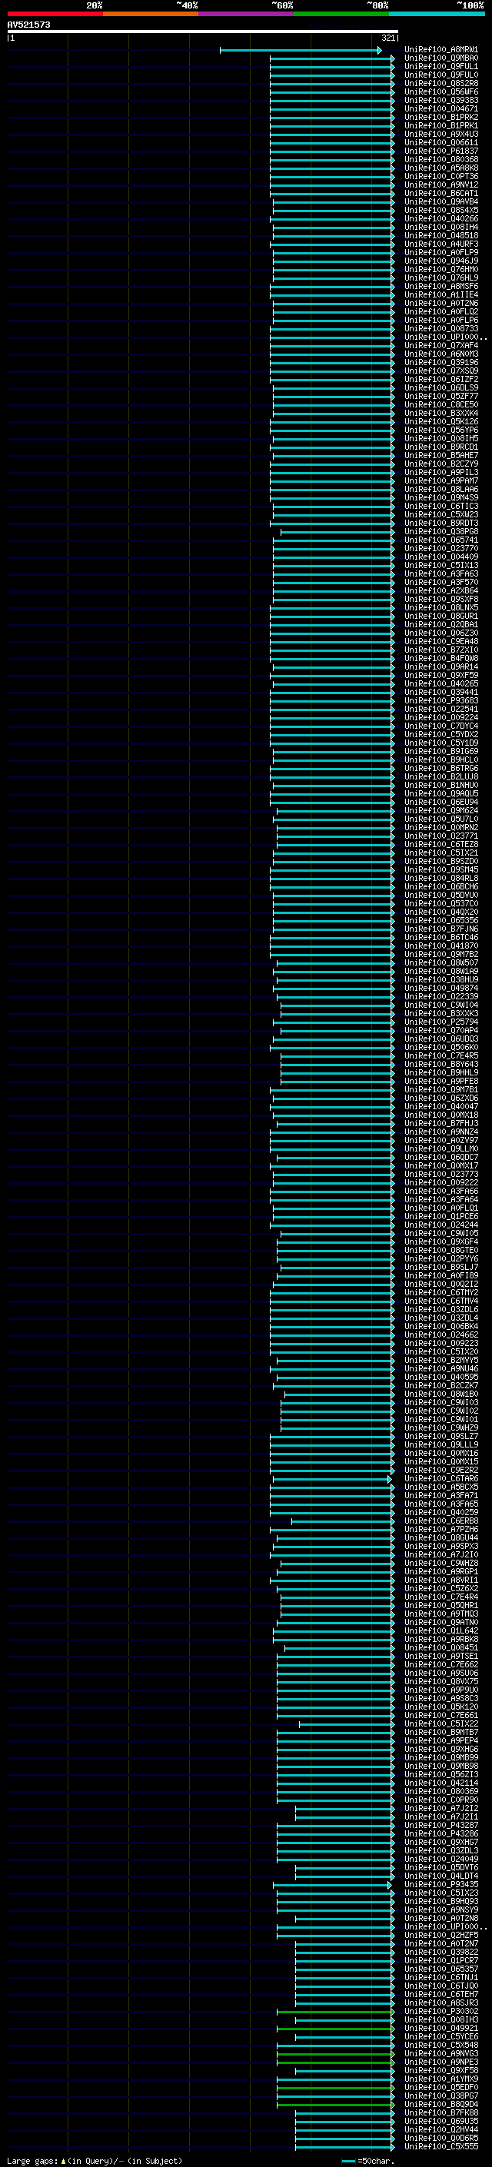Click label UniRef100_P25794
The width and height of the screenshot is (492, 2167).
click(x=441, y=1022)
